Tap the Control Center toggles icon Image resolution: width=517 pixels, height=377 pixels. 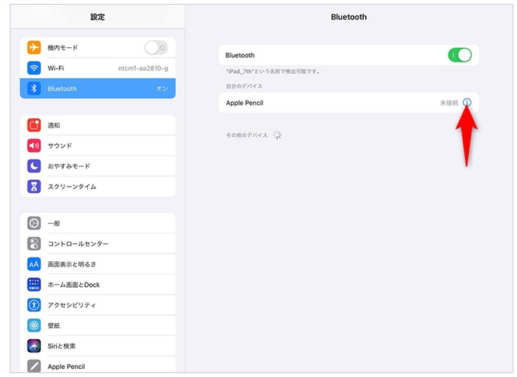34,244
